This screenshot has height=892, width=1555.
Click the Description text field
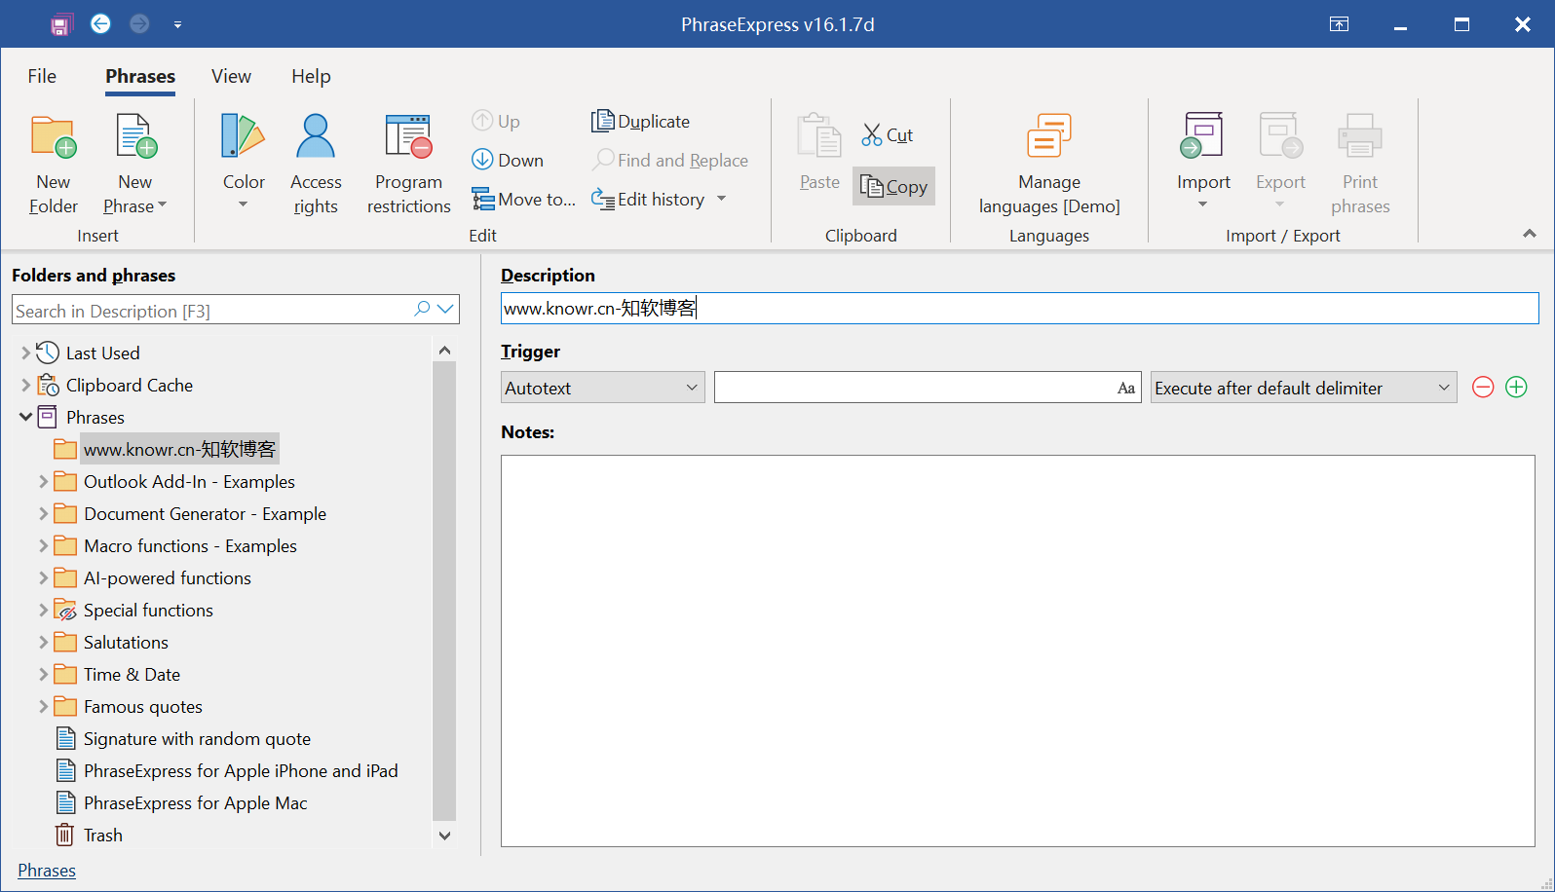[x=1019, y=309]
